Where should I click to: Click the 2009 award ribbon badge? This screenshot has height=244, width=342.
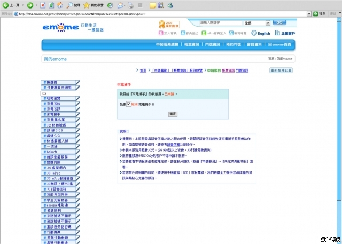point(169,24)
